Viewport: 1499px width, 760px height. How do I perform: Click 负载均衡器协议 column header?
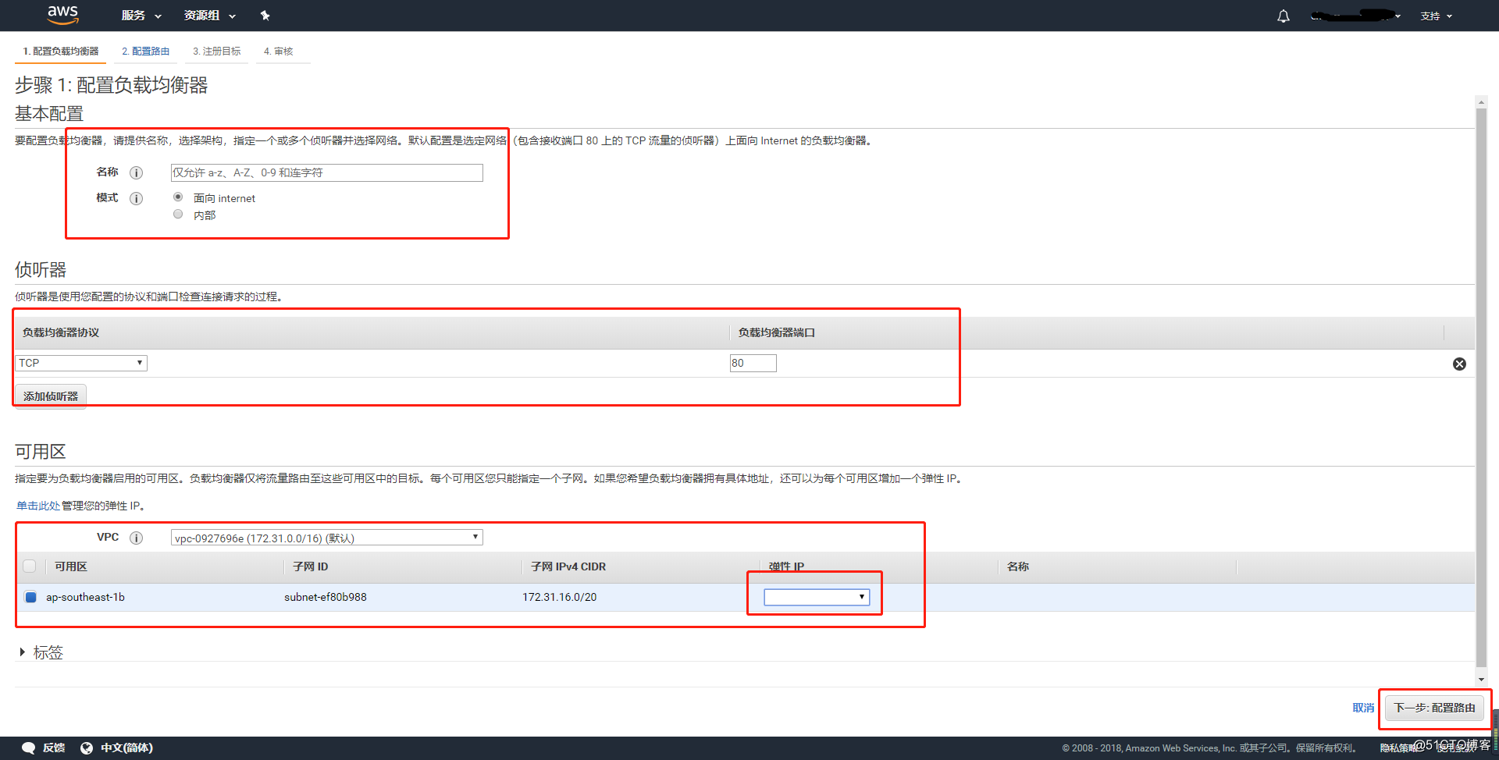[x=61, y=332]
